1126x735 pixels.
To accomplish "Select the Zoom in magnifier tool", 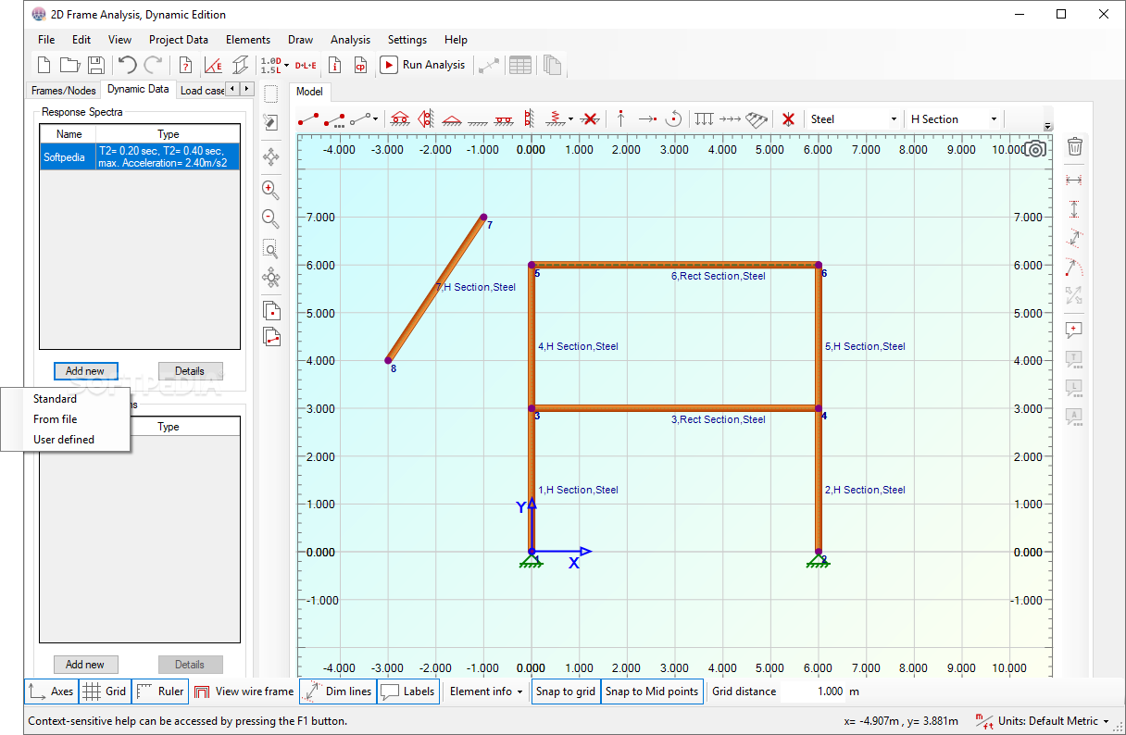I will tap(270, 190).
